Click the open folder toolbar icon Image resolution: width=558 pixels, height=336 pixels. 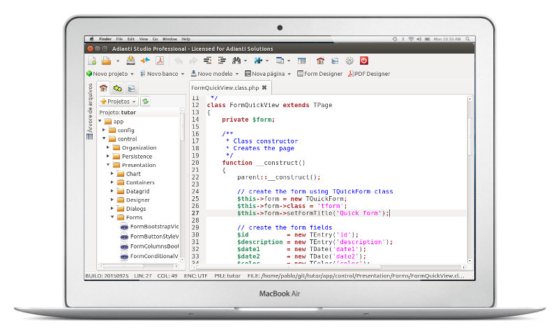(106, 61)
